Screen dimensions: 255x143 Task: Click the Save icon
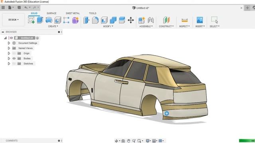coord(19,8)
